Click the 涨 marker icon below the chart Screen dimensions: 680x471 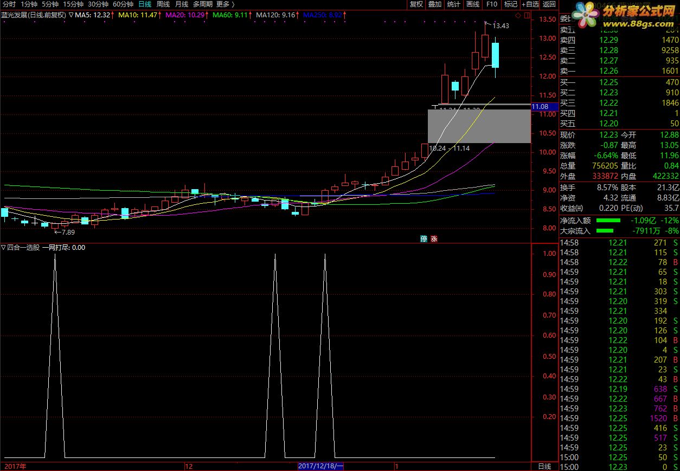pos(434,238)
